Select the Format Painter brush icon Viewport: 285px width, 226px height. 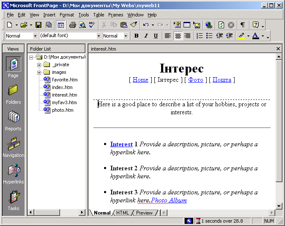[134, 24]
